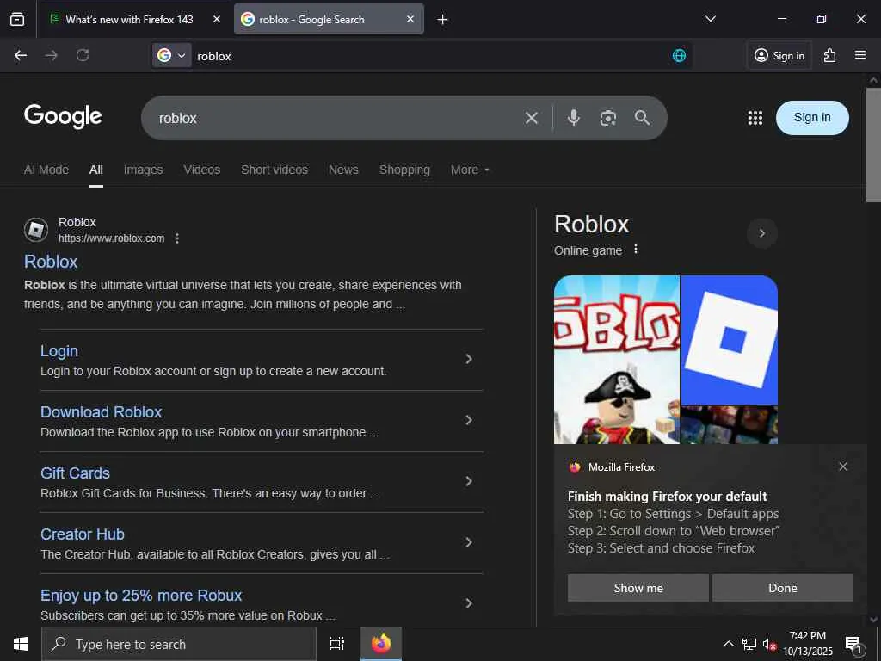This screenshot has height=661, width=881.
Task: Open the blue Roblox logo image
Action: pyautogui.click(x=730, y=340)
